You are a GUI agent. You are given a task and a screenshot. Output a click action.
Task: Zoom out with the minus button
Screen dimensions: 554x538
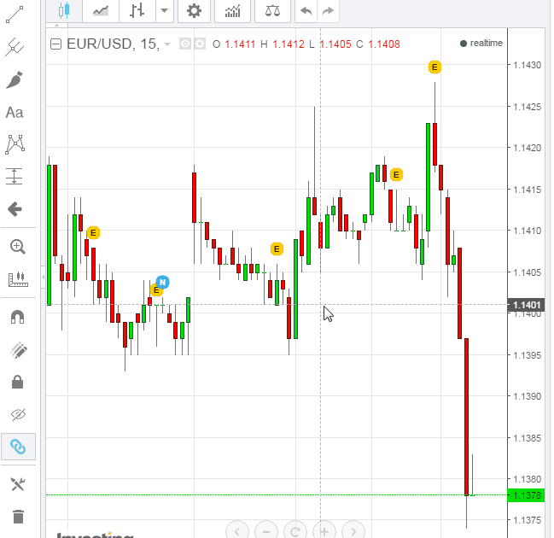[x=266, y=530]
